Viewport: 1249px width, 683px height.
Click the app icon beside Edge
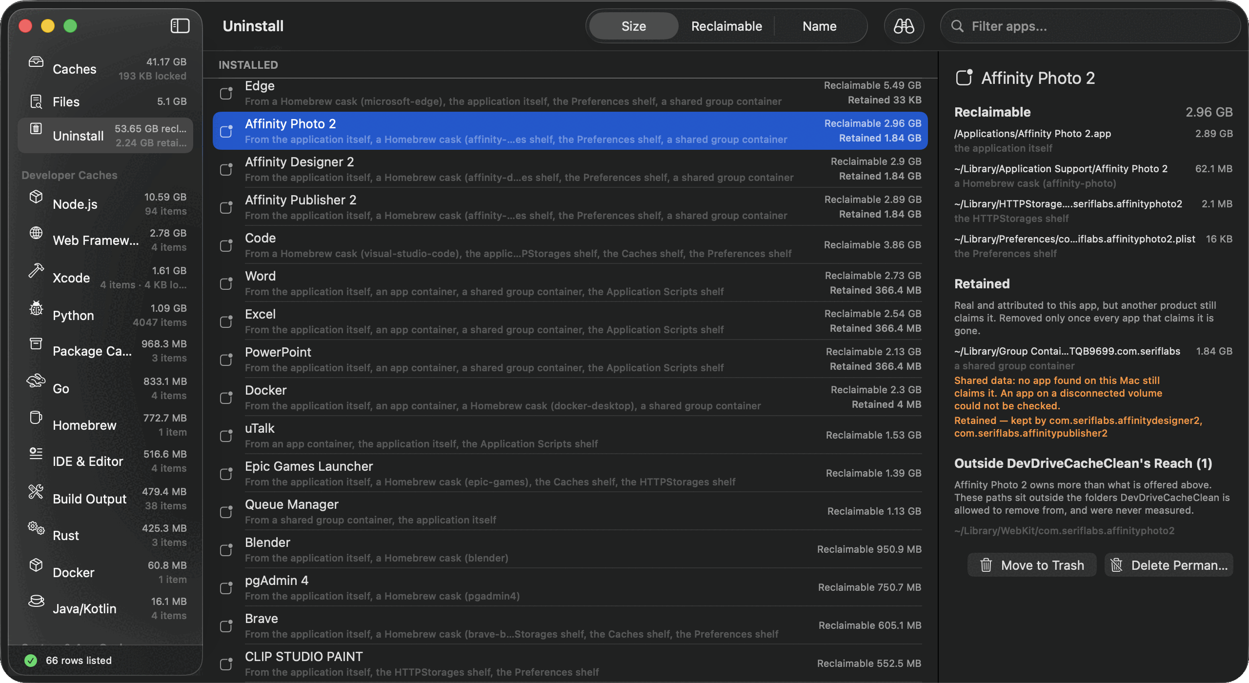pos(226,93)
